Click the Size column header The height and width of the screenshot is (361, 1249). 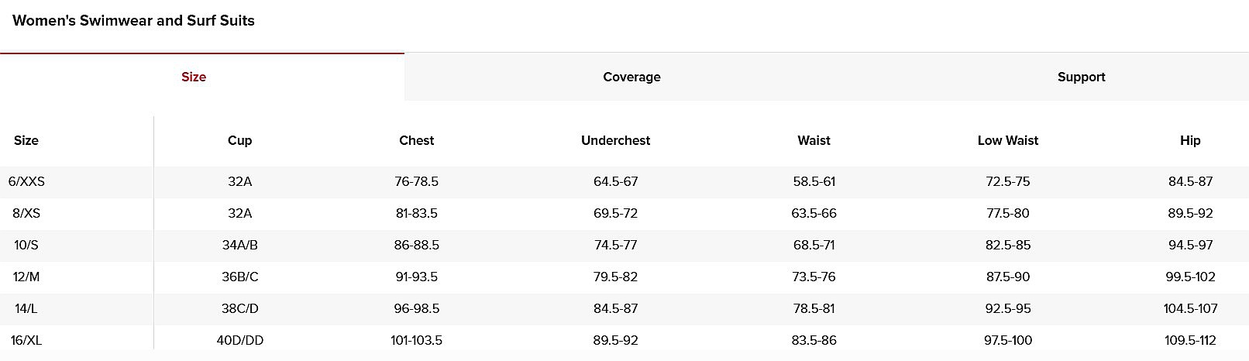26,140
